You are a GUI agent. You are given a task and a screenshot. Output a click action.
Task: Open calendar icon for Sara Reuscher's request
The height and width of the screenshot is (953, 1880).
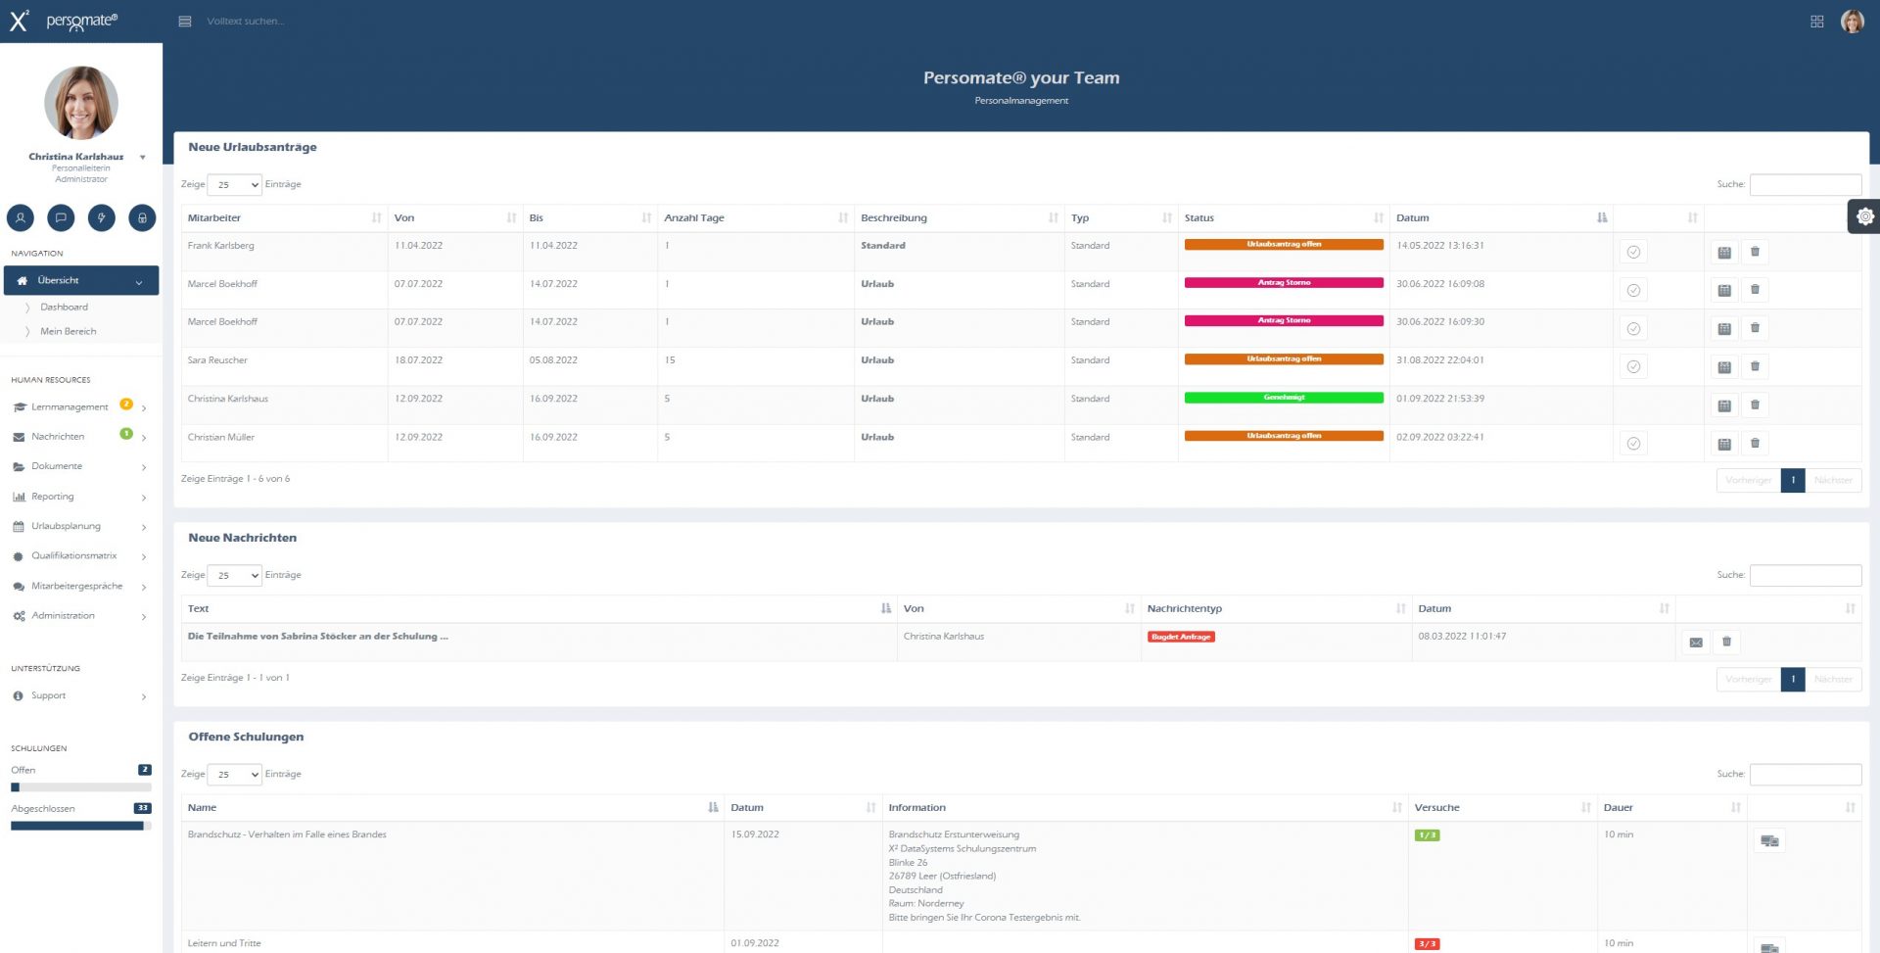tap(1724, 367)
